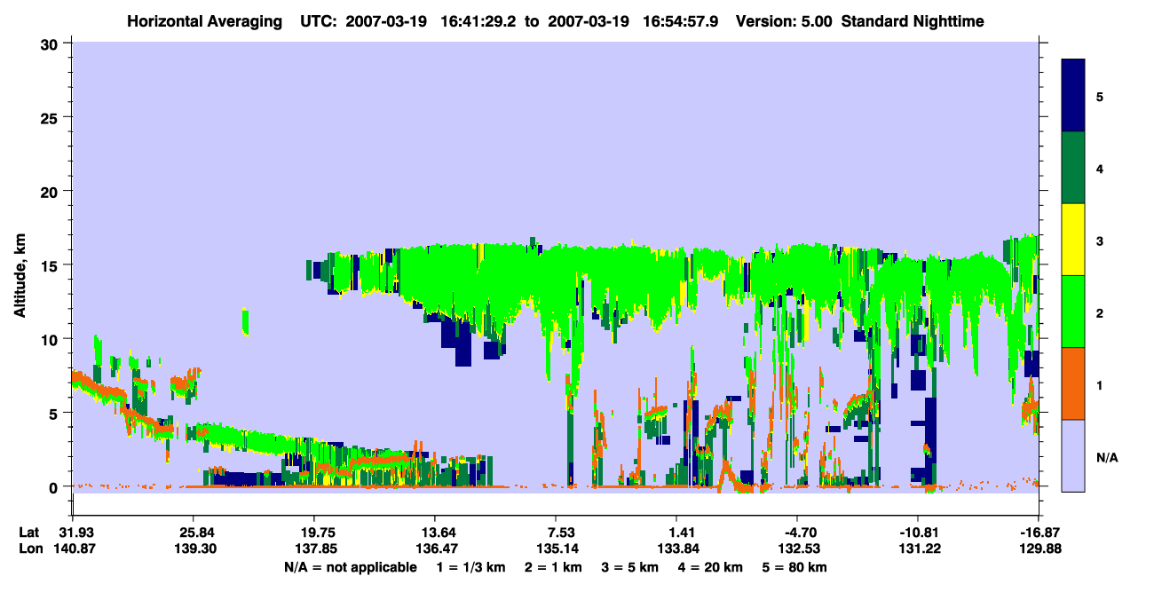Click legend text 'N/A = not applicable'
Viewport: 1154px width, 592px height.
pyautogui.click(x=351, y=568)
